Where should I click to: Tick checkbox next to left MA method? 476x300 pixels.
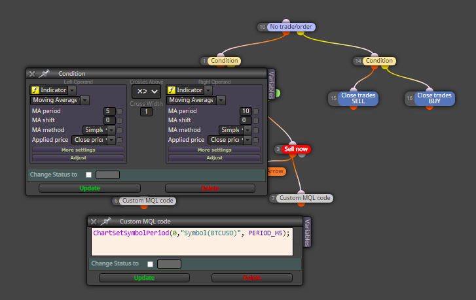click(x=120, y=130)
